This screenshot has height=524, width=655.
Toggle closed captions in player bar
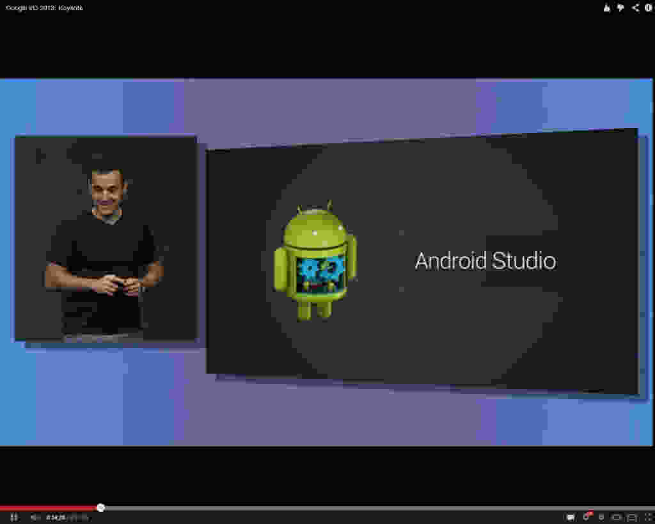pyautogui.click(x=571, y=518)
